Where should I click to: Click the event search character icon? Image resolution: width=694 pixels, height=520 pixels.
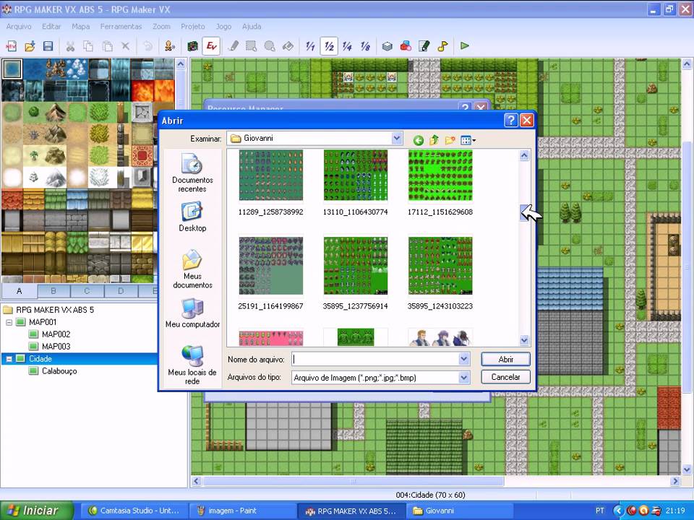pos(170,46)
